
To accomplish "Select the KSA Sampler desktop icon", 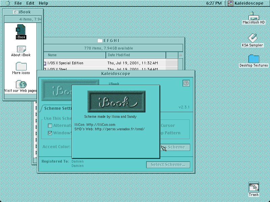I will tap(252, 38).
